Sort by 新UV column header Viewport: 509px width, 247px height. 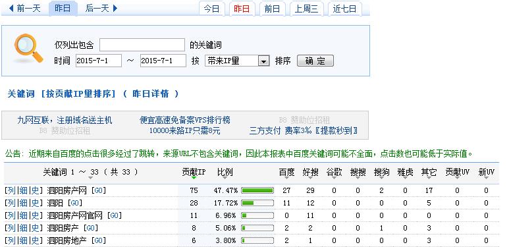[x=486, y=173]
